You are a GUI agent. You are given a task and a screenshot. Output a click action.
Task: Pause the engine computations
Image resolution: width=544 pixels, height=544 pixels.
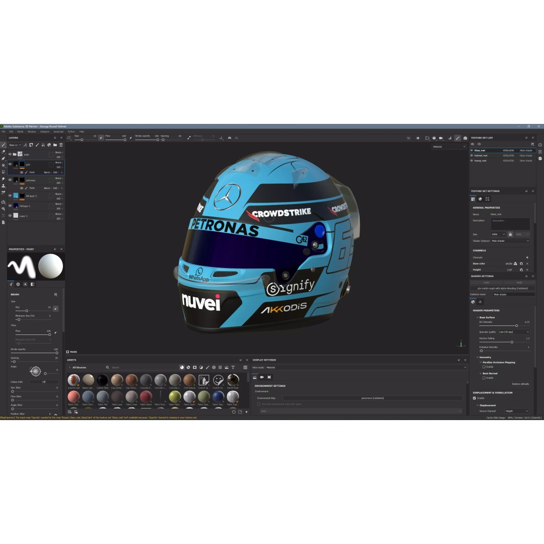(418, 138)
